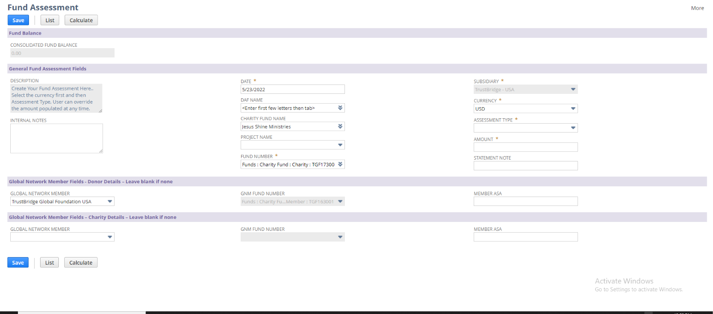Expand the Assessment Type dropdown
The height and width of the screenshot is (314, 713).
tap(573, 128)
